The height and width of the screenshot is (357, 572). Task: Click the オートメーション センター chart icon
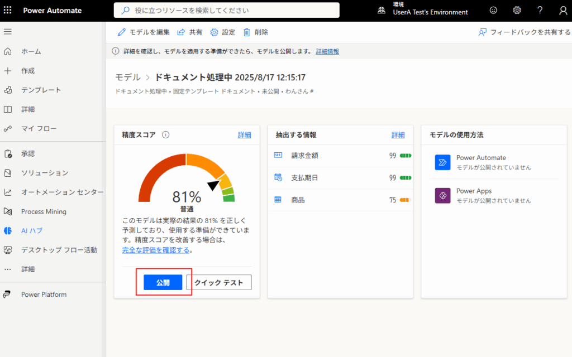[x=8, y=192]
